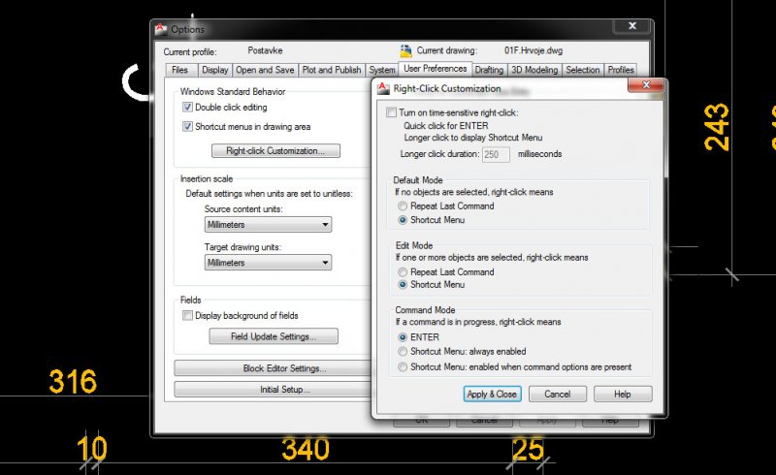Open Target drawing units dropdown
This screenshot has height=475, width=776.
268,263
